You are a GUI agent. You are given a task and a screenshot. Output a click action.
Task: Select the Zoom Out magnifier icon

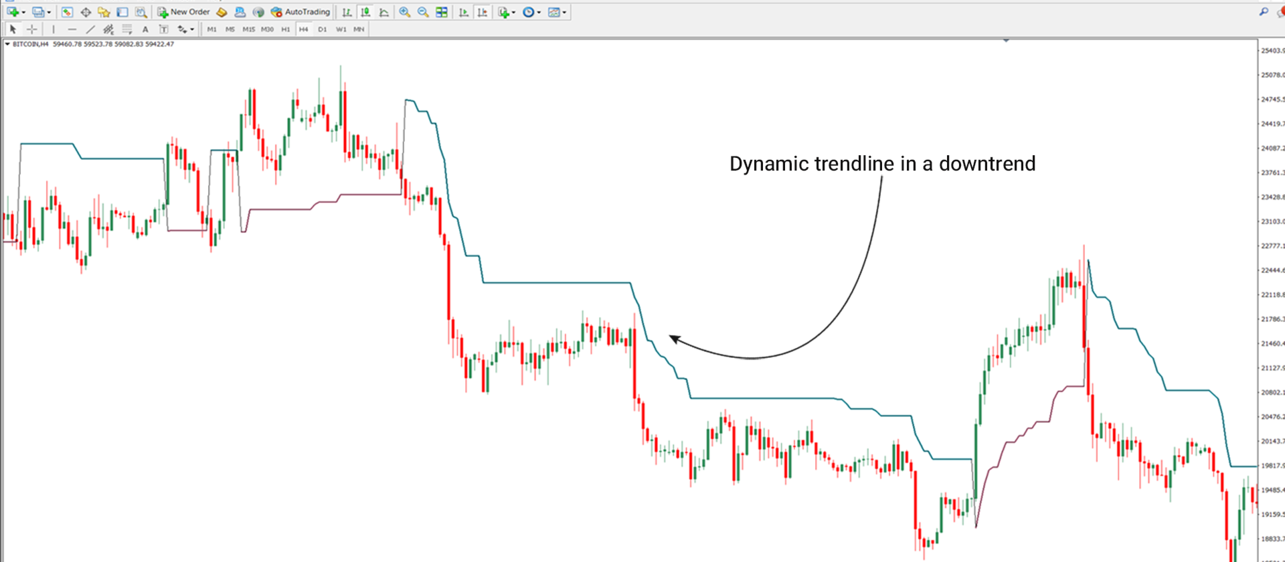tap(423, 12)
